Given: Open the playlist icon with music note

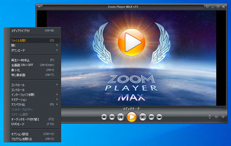Looking at the screenshot, I should point(223,117).
